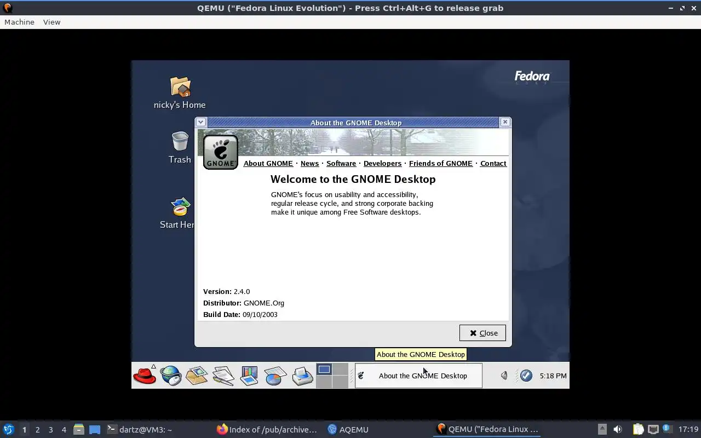Switch to second workspace in pager
Viewport: 701px width, 438px height.
(340, 370)
